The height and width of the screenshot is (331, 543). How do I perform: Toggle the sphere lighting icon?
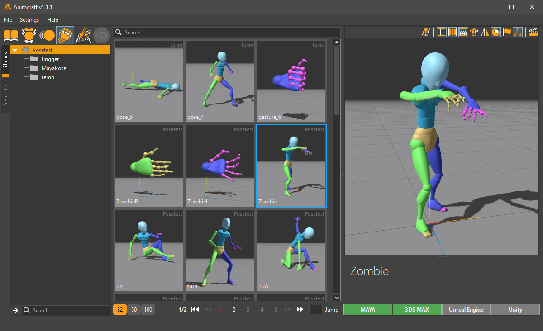point(496,32)
